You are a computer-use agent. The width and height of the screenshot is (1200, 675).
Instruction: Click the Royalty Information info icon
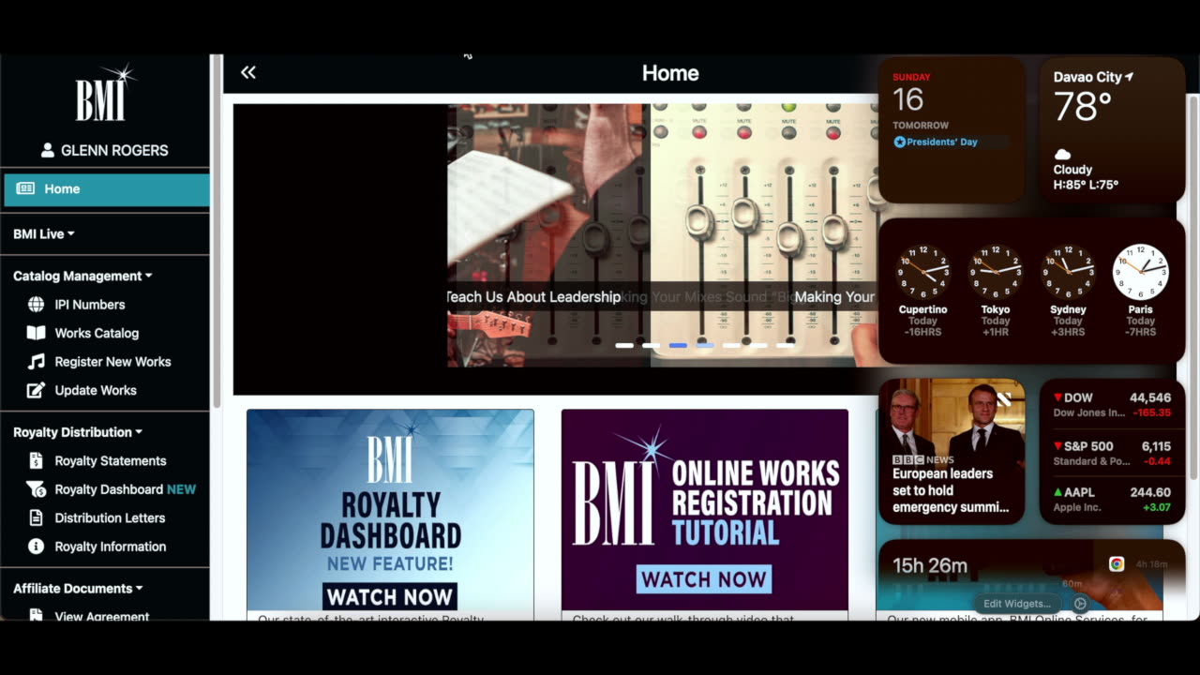click(36, 546)
